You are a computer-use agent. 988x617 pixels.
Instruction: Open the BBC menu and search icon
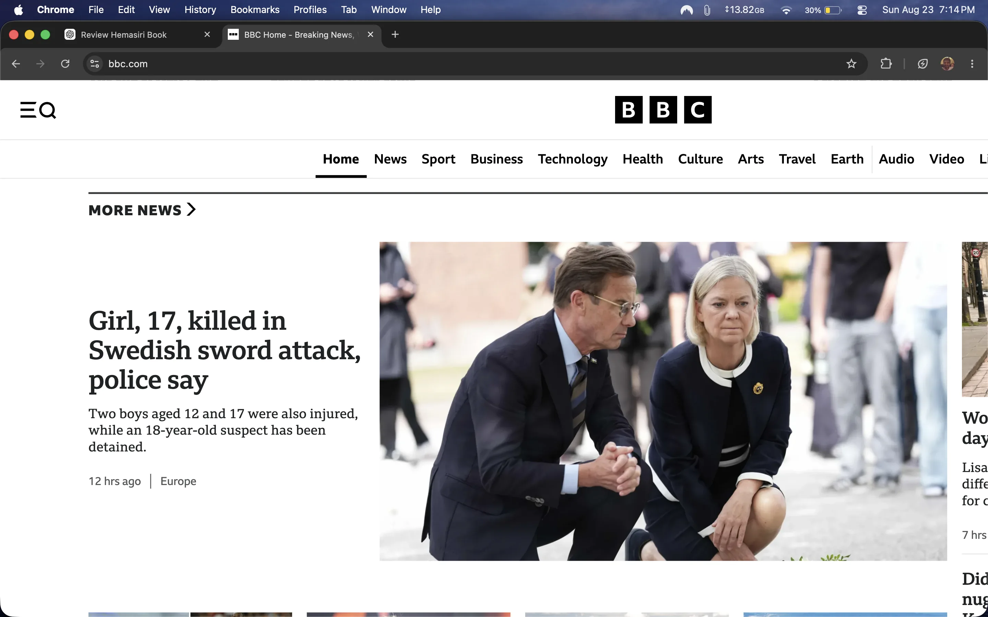coord(38,110)
